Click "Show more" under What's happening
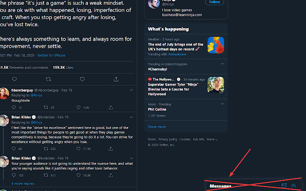Screen dimensions: 306x191 point(157,127)
